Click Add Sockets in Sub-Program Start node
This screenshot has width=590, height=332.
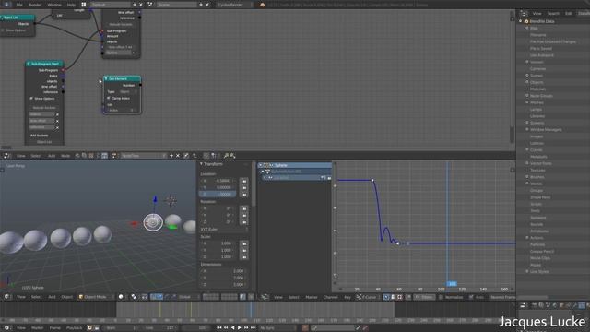tap(39, 136)
